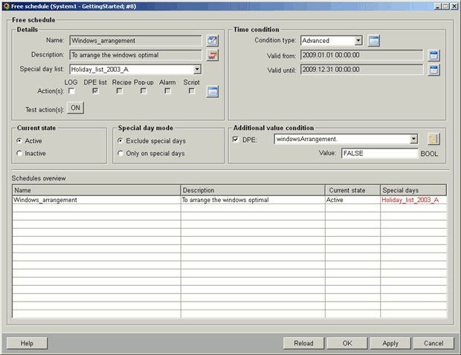Open the actions configuration icon next to Script

coord(213,91)
